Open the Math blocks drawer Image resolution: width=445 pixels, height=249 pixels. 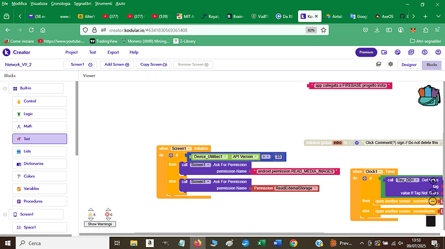coord(39,126)
